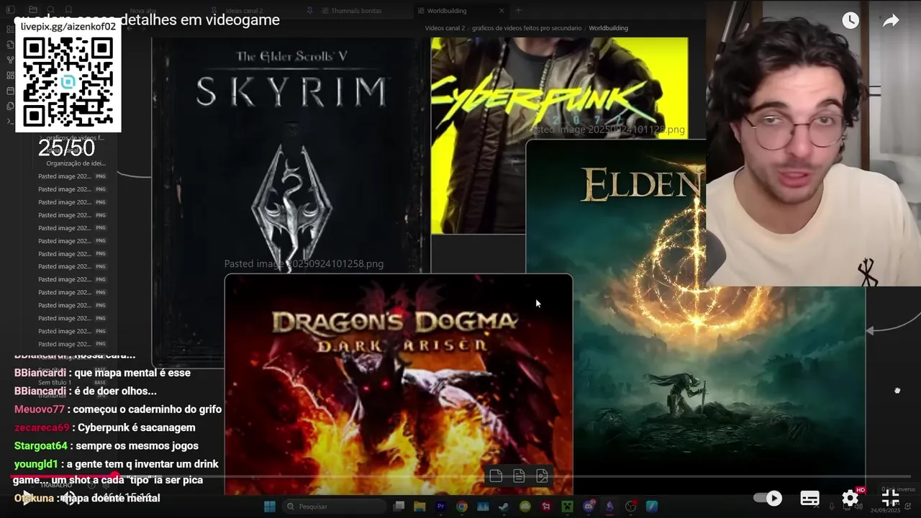This screenshot has width=921, height=518.
Task: Click the canvas add card icon
Action: pos(496,476)
